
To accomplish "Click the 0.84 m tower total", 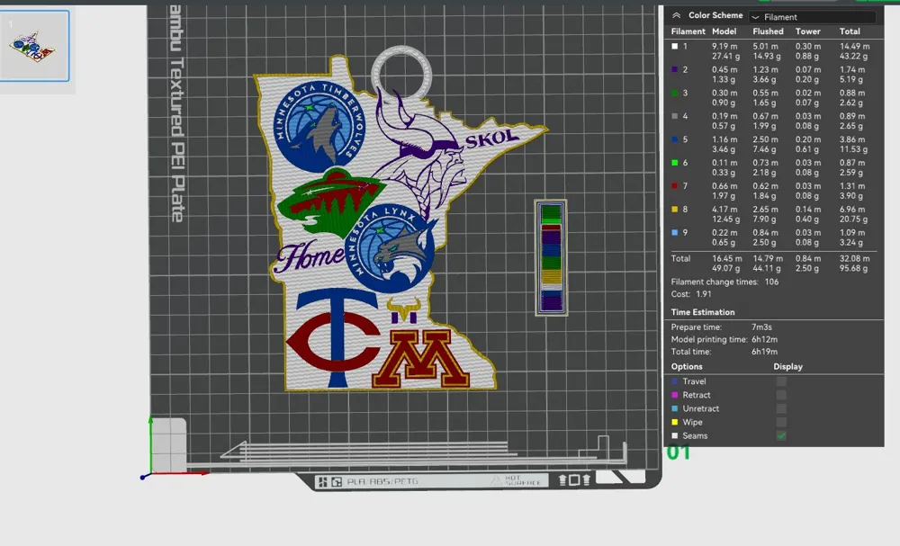I will 807,259.
